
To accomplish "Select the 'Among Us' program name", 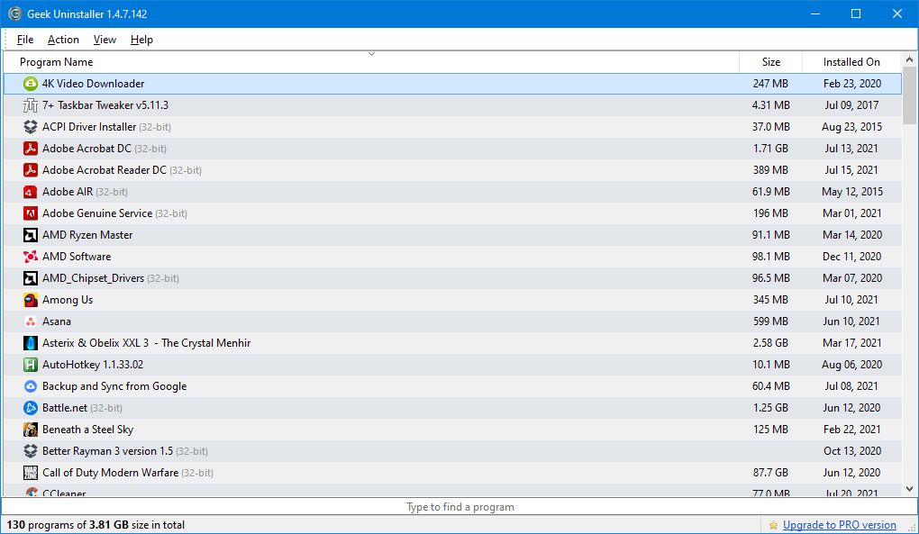I will [68, 300].
